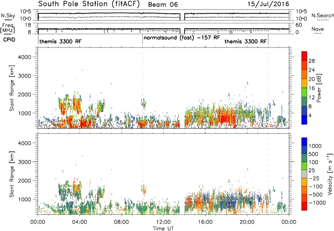Select the 'normalsound (fast) -157 RF' CPID label
The height and width of the screenshot is (231, 334).
tap(182, 38)
